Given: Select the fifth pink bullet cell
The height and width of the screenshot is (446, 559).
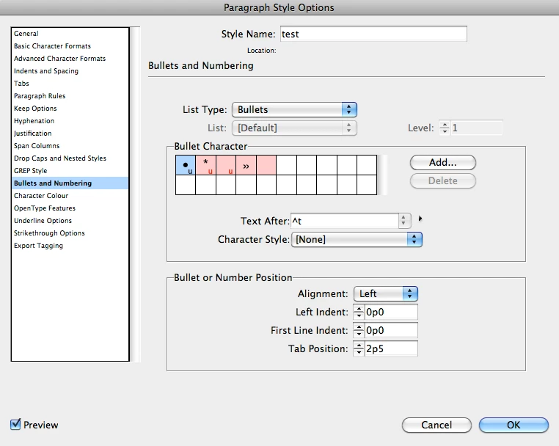Looking at the screenshot, I should (x=266, y=165).
